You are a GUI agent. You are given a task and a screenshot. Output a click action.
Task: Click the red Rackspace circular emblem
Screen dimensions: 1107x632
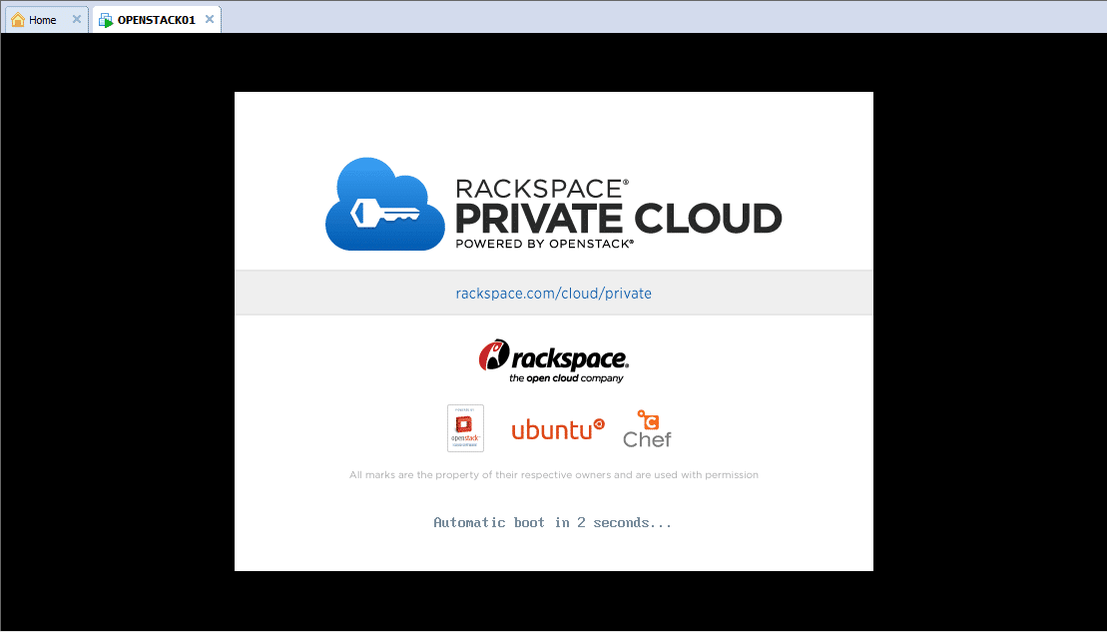point(493,355)
